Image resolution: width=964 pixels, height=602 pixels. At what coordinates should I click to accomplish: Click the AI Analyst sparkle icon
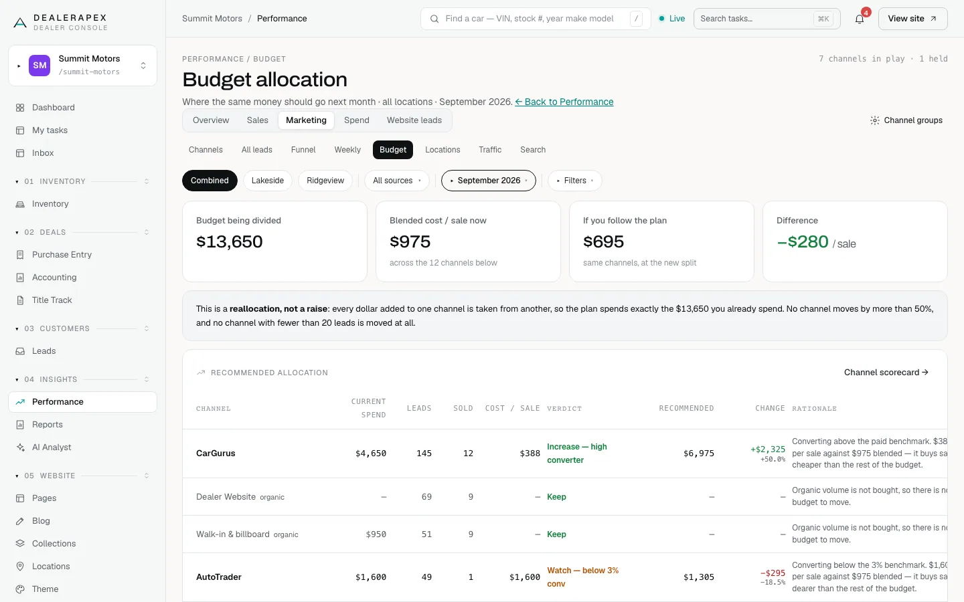(x=20, y=447)
